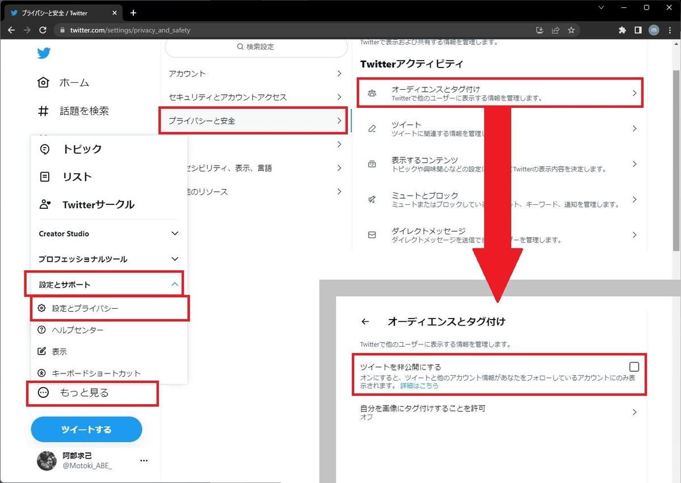Image resolution: width=681 pixels, height=483 pixels.
Task: Follow the 詳細はこちら link
Action: tap(419, 386)
